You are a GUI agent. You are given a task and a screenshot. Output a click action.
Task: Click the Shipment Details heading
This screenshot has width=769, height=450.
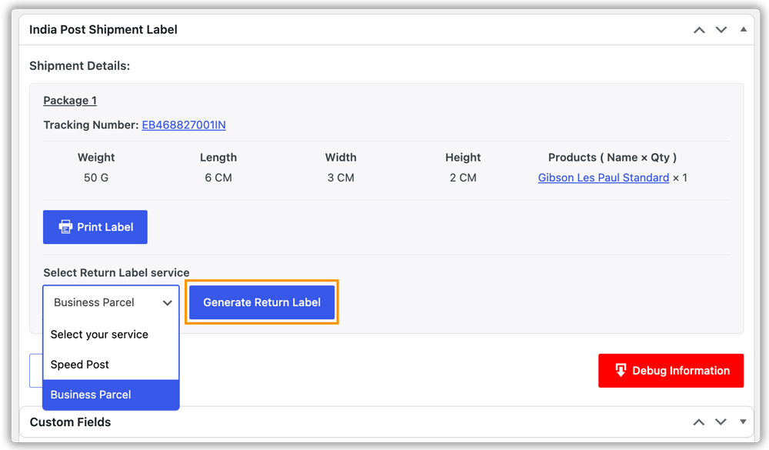[79, 65]
